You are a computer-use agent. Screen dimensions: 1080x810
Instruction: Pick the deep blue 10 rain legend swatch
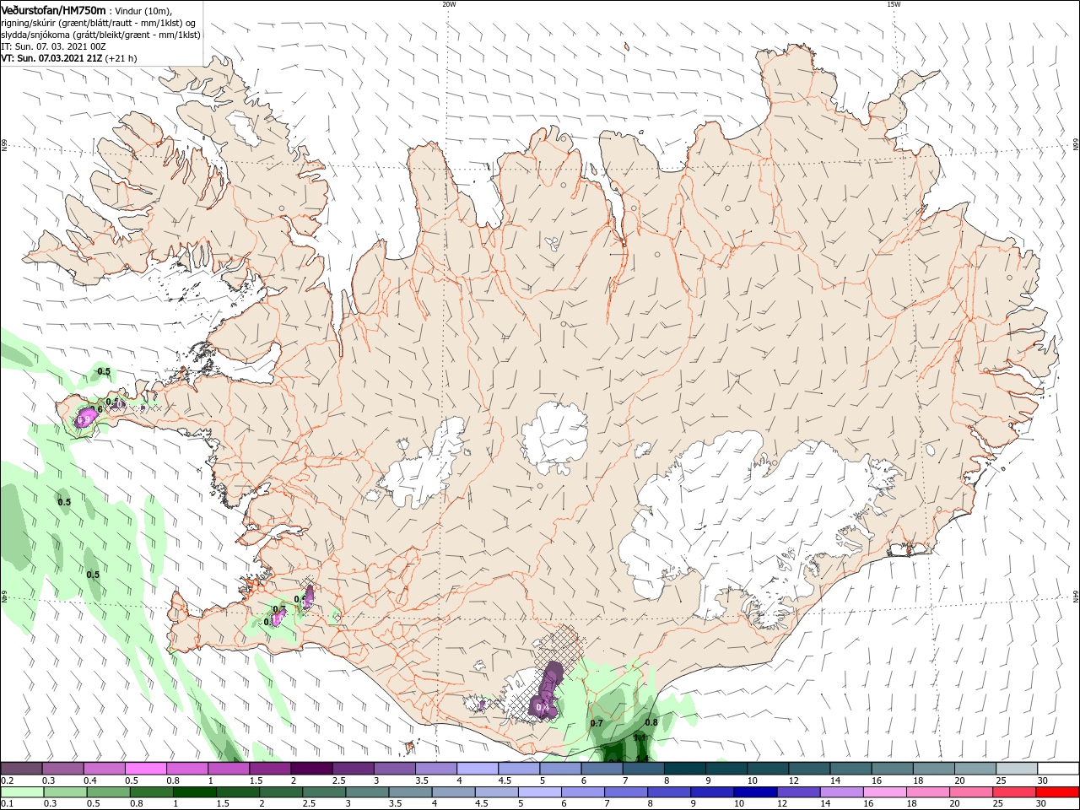(x=755, y=792)
